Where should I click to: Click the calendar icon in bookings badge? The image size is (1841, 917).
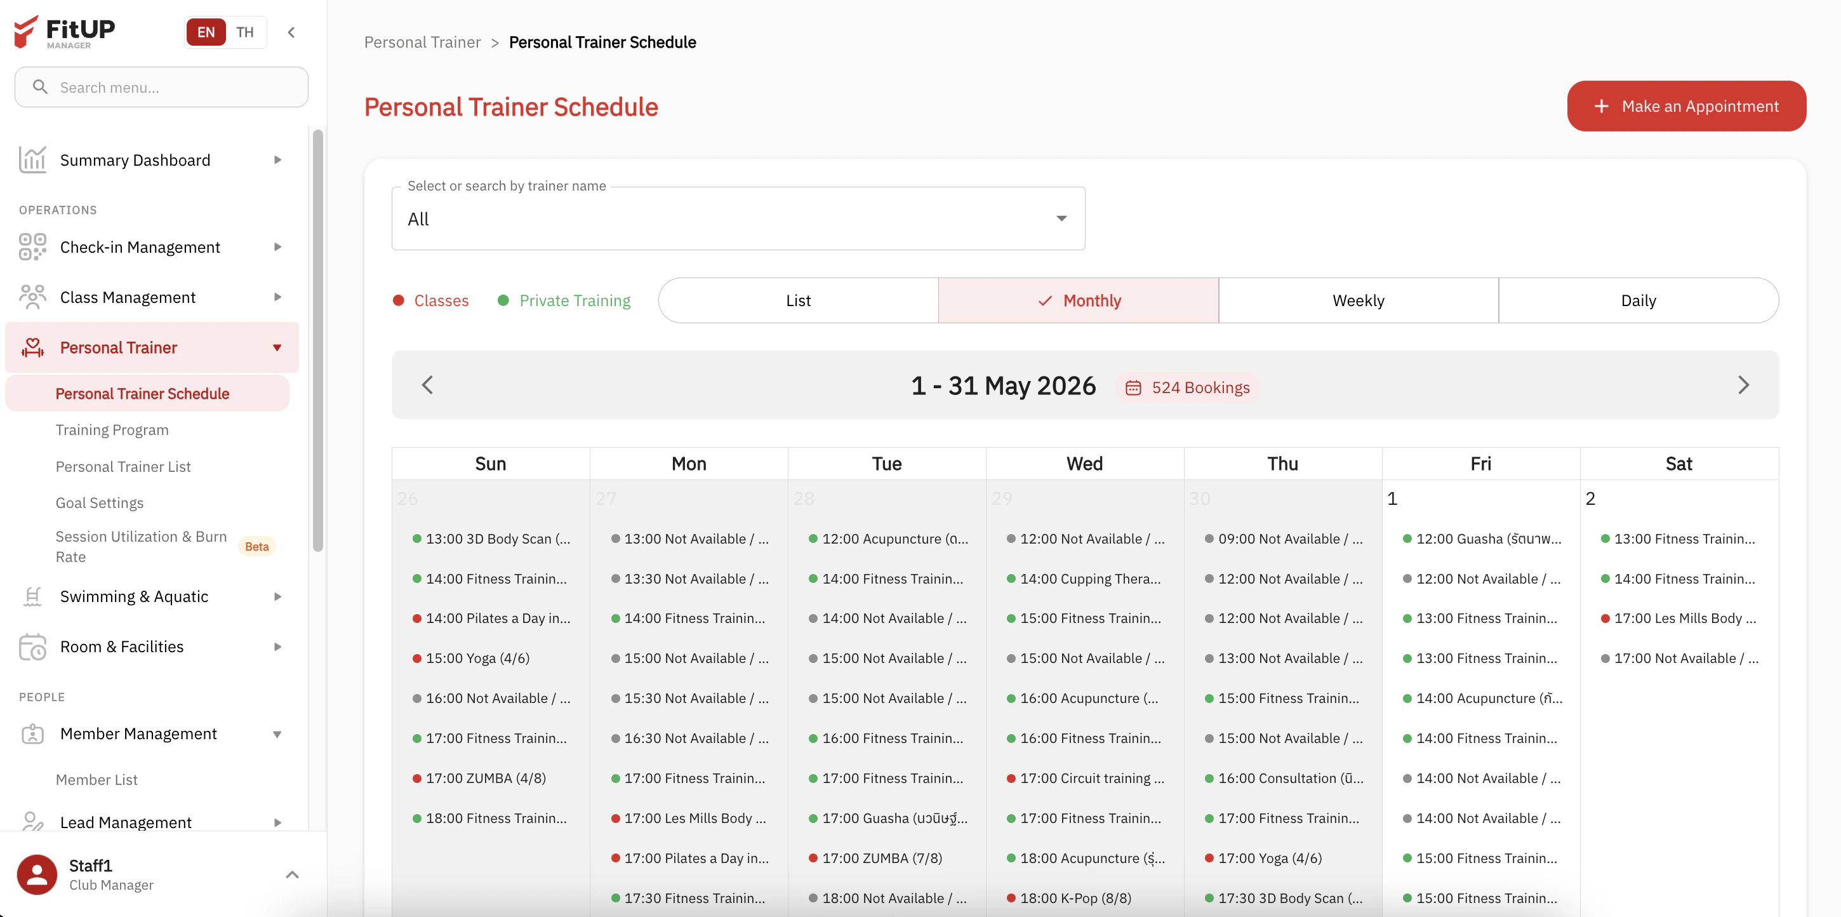tap(1133, 387)
